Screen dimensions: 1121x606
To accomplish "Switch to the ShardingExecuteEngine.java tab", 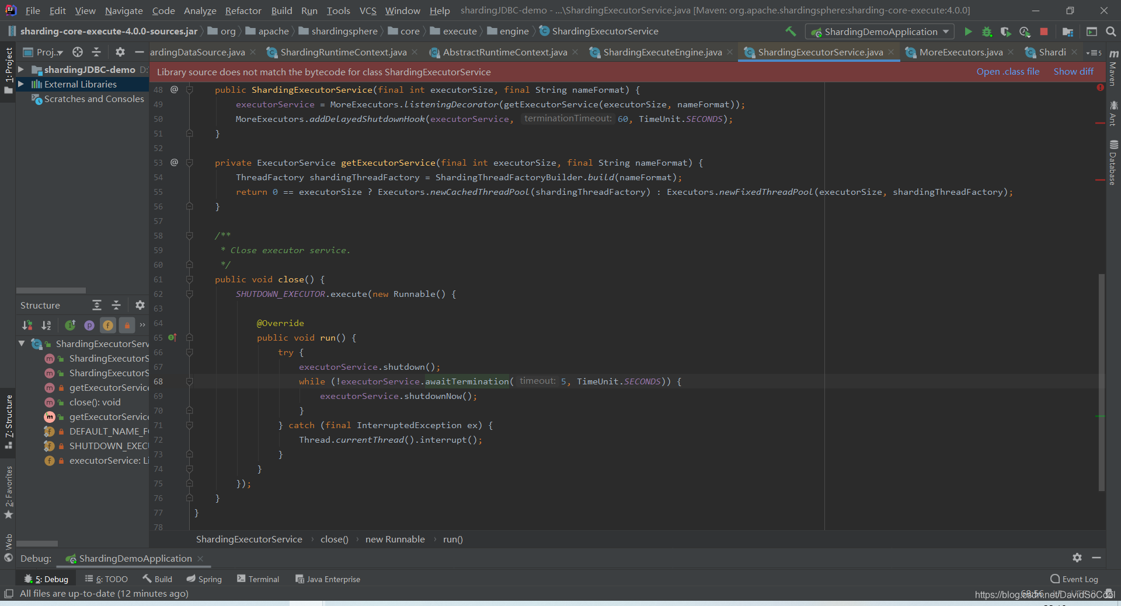I will point(663,52).
